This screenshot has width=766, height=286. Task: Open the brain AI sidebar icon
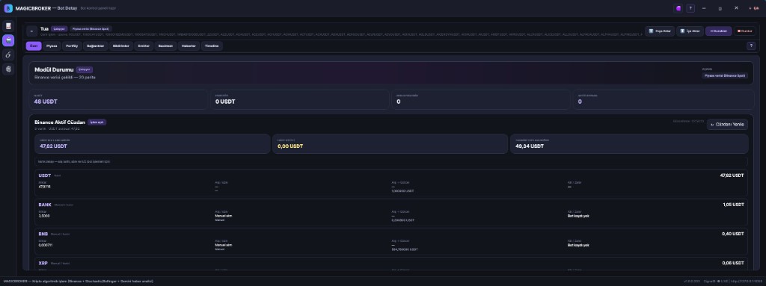tap(8, 69)
